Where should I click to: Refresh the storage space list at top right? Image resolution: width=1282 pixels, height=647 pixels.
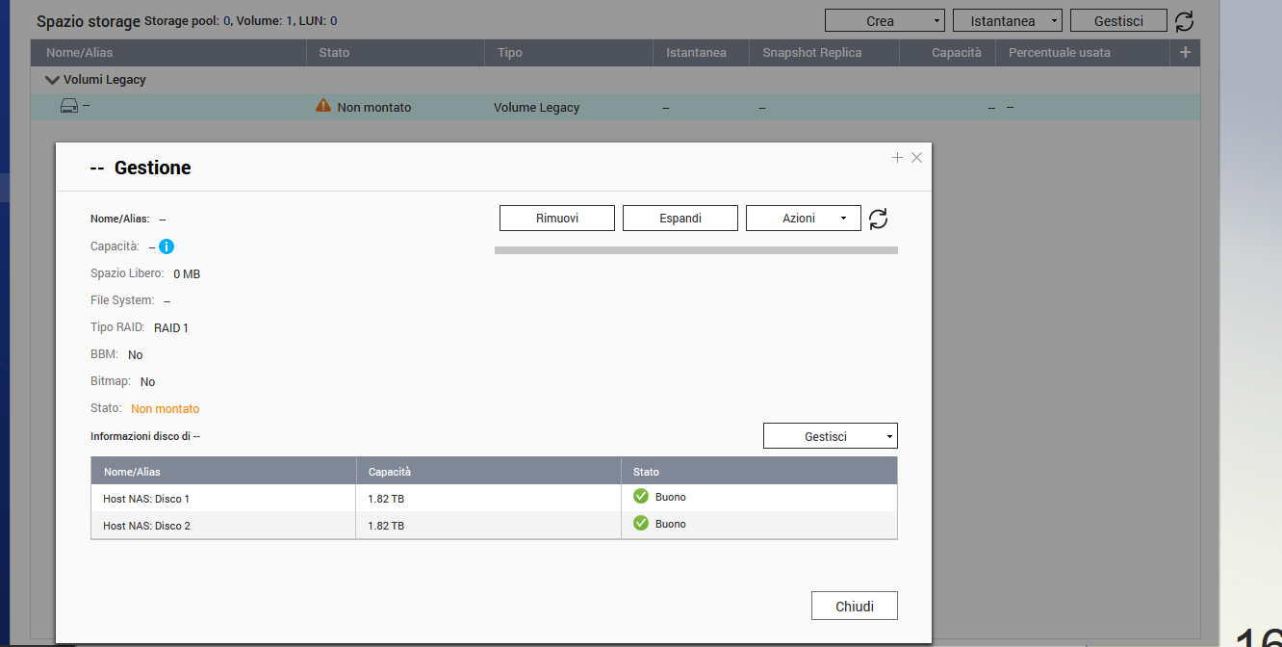pos(1185,21)
